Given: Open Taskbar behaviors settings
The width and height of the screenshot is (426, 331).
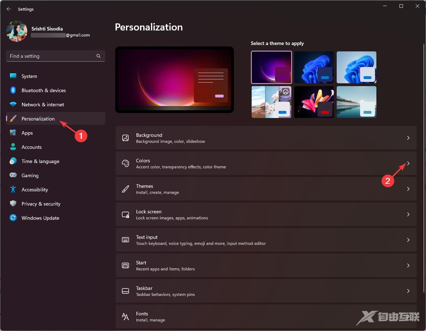Looking at the screenshot, I should (x=266, y=291).
